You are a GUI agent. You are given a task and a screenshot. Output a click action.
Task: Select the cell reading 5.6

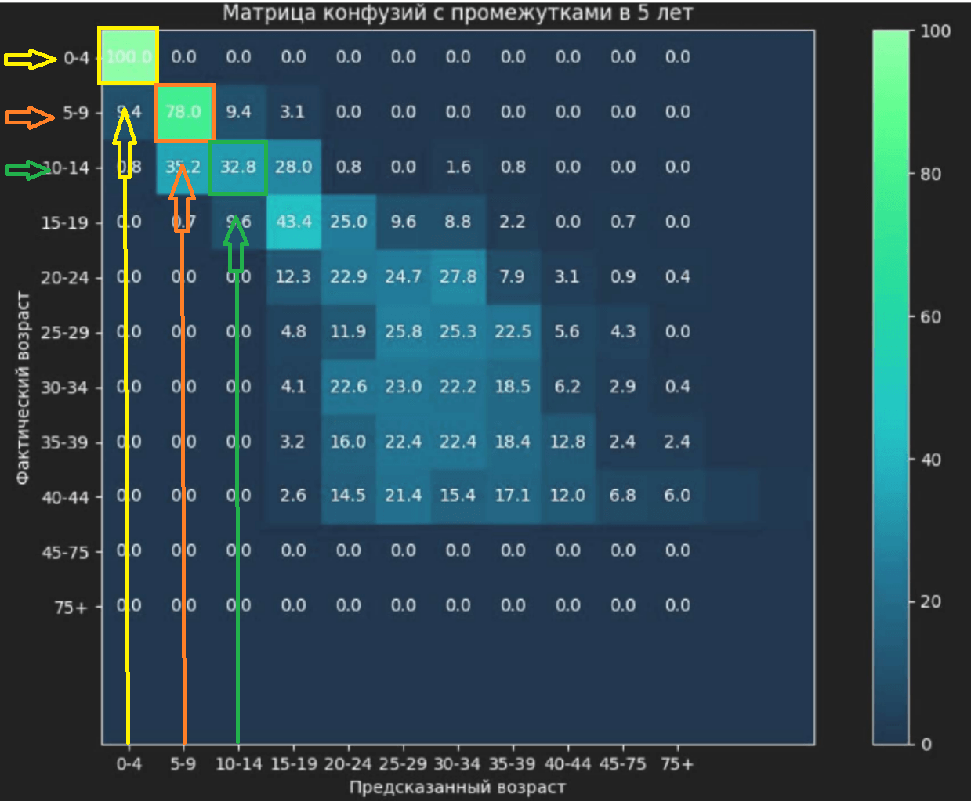(567, 331)
